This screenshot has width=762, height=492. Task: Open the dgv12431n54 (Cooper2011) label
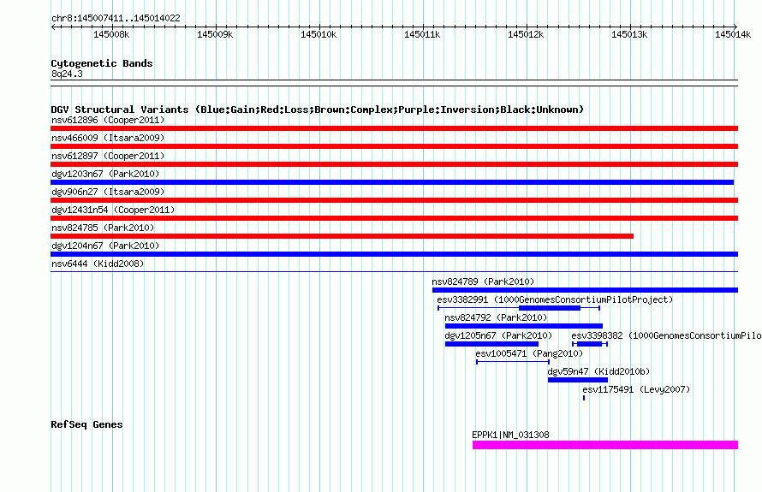click(113, 210)
